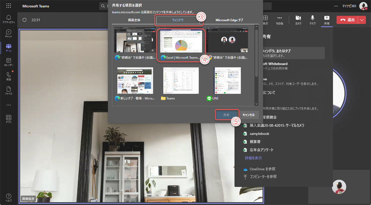Mute the microphone in meeting toolbar

pyautogui.click(x=312, y=20)
